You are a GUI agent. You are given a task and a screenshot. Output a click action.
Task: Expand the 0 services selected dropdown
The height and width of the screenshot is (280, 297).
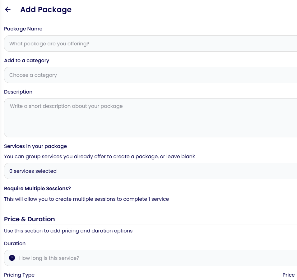[151, 171]
